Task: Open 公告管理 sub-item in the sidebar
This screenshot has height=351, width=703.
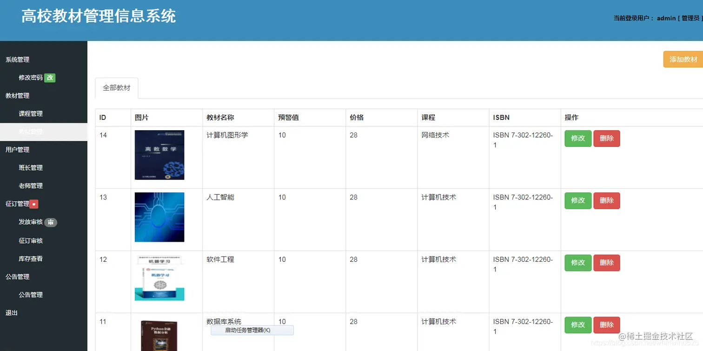Action: coord(31,294)
